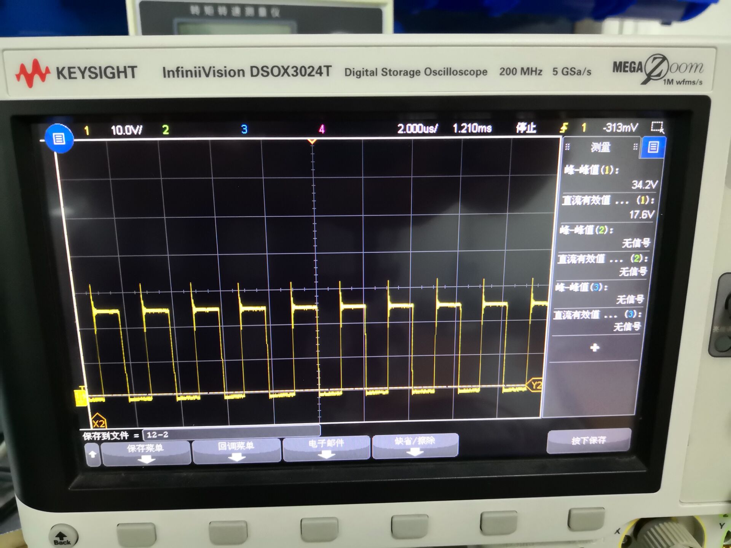Click the 保存到文件 filename field
This screenshot has height=548, width=731.
[x=231, y=434]
